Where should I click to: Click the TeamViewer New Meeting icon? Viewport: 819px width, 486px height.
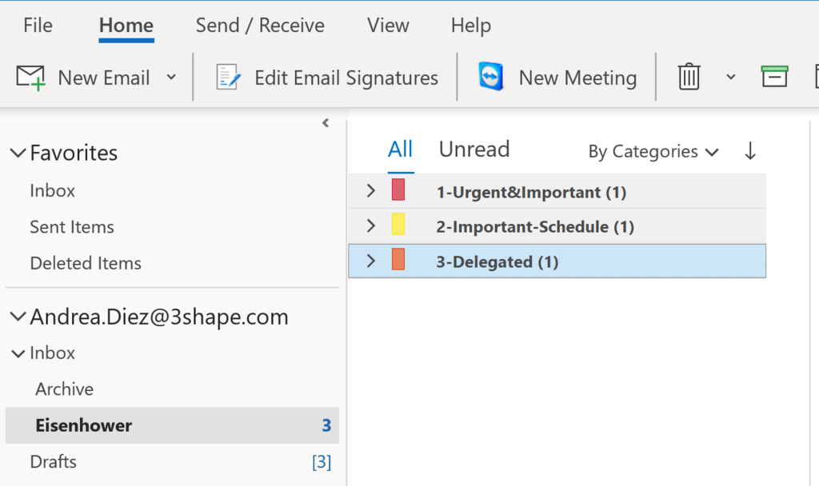490,78
